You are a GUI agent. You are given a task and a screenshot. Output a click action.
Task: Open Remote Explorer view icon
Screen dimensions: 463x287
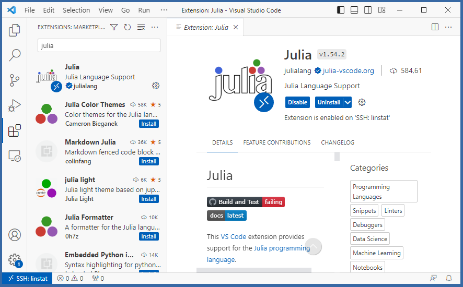pos(15,156)
